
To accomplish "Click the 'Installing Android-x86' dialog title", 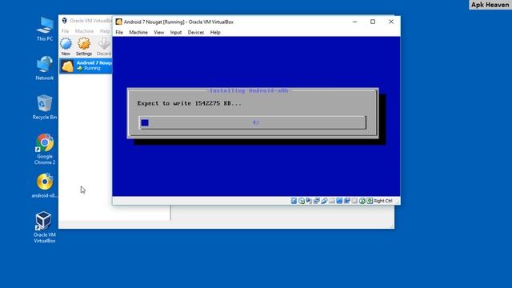I will click(x=249, y=90).
